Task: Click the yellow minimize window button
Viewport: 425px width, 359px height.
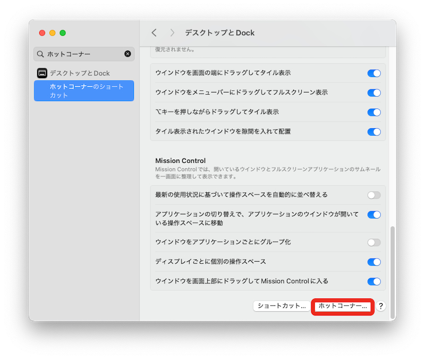Action: coord(52,33)
